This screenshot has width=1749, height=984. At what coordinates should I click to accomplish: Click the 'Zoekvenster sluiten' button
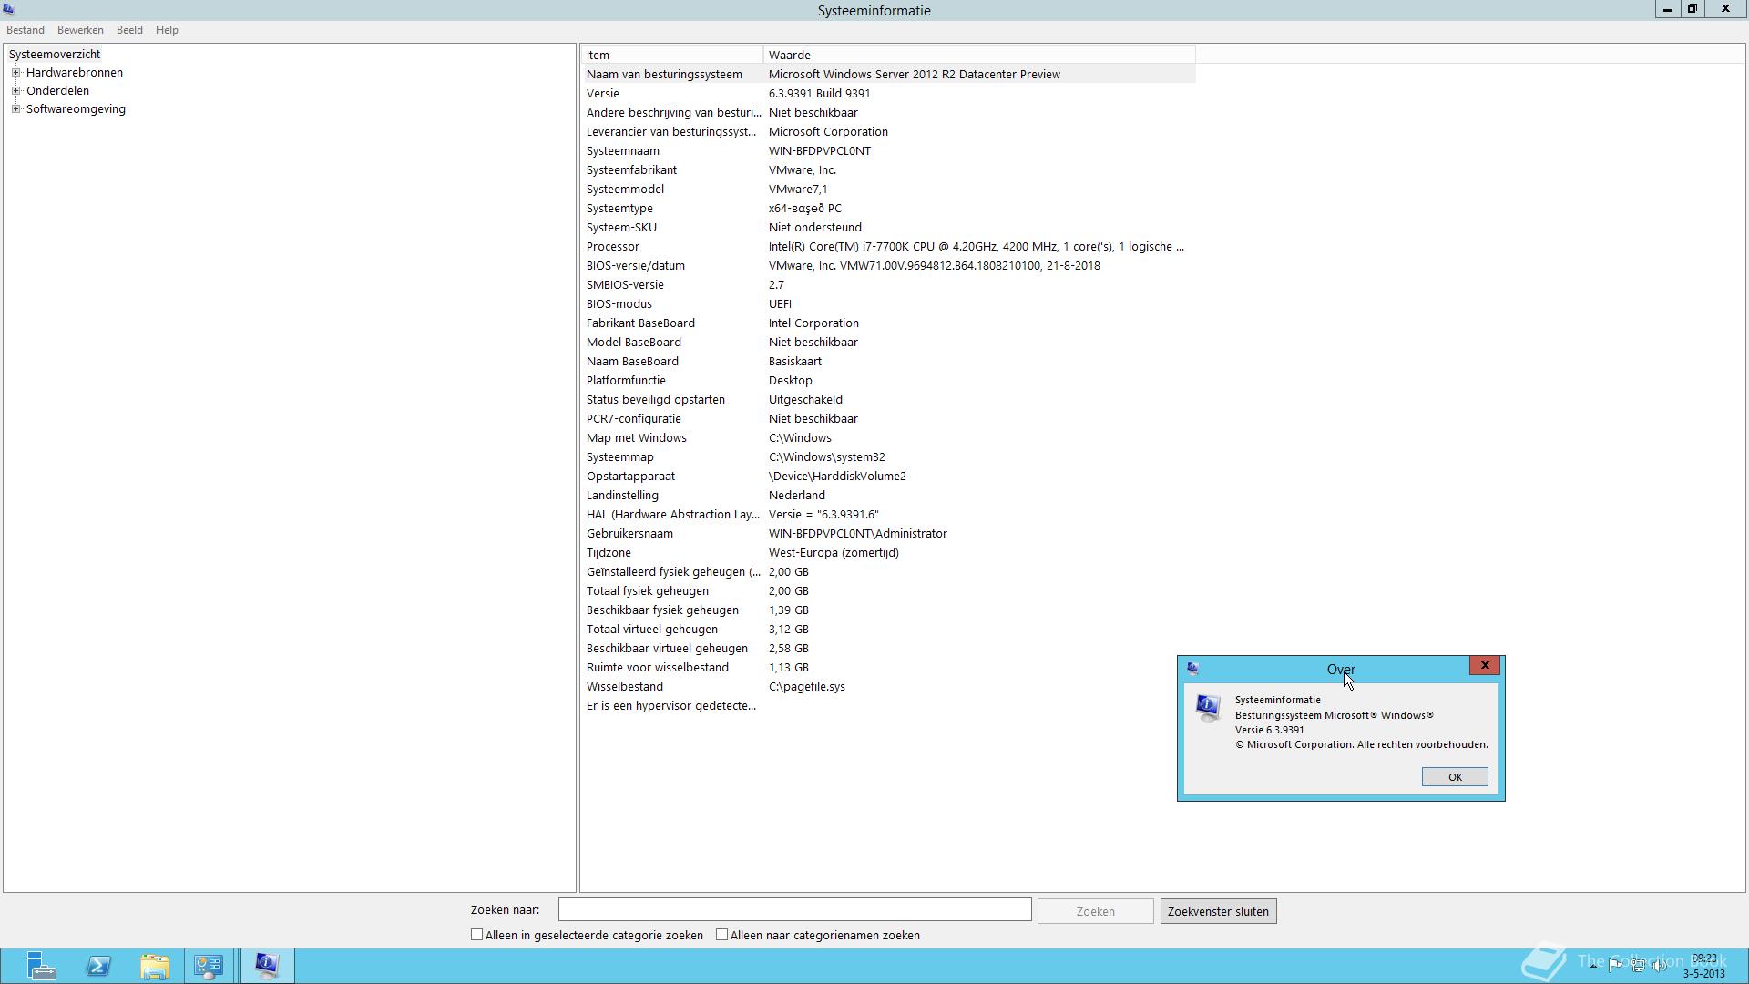click(1218, 911)
